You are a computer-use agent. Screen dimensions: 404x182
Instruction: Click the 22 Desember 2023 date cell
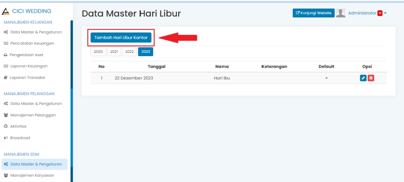point(134,78)
